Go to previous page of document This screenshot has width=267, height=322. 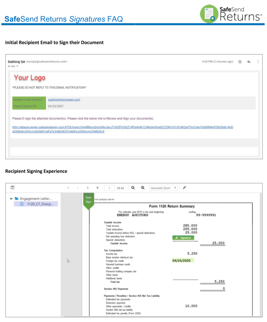tap(78, 188)
